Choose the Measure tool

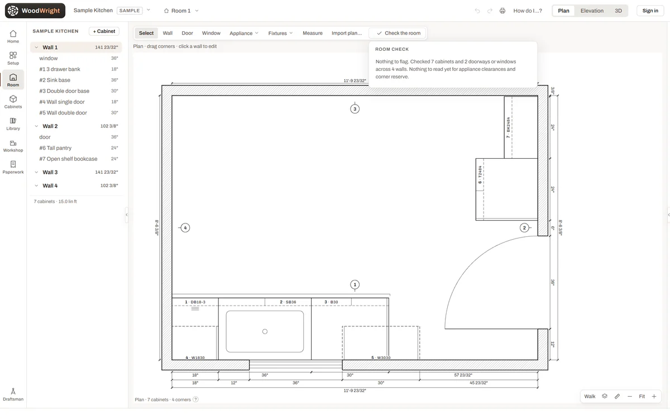(313, 33)
